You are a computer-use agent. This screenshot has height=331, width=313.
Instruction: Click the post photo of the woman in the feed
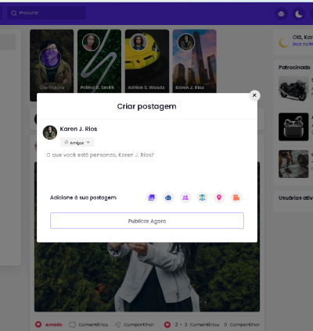[147, 277]
